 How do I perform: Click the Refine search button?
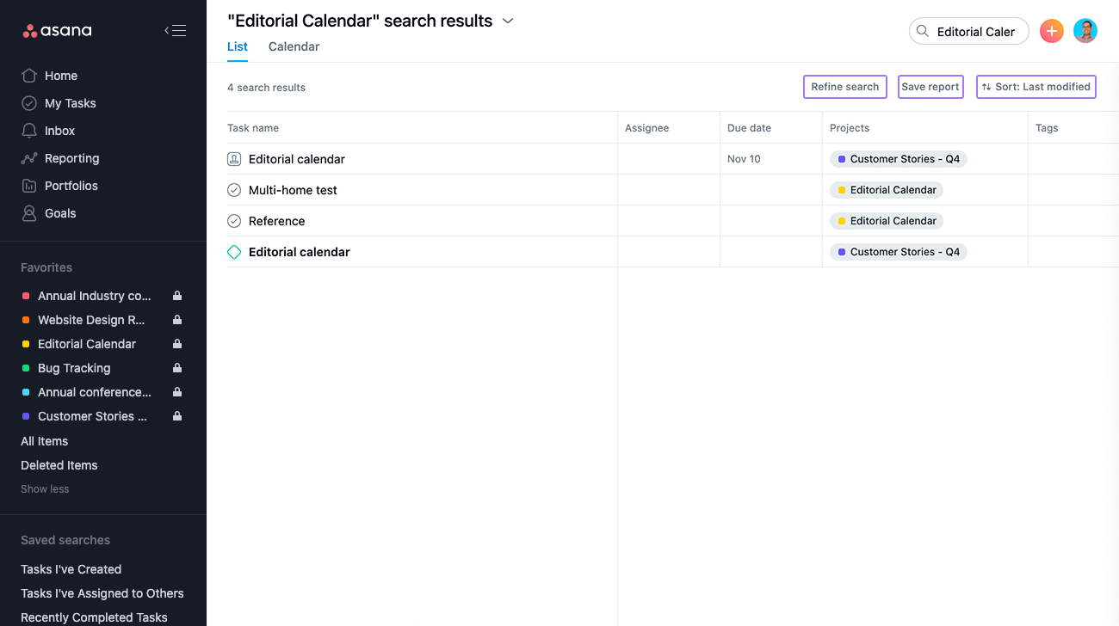coord(845,87)
